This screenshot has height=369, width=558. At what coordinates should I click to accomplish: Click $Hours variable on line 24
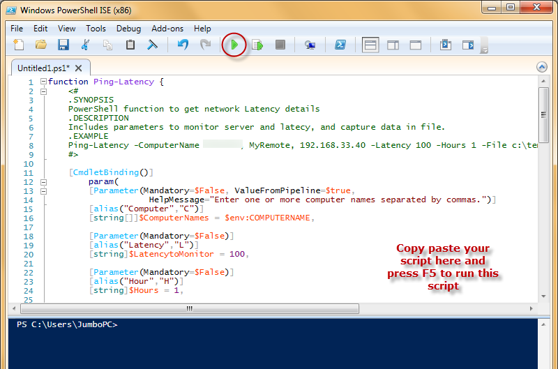(144, 290)
